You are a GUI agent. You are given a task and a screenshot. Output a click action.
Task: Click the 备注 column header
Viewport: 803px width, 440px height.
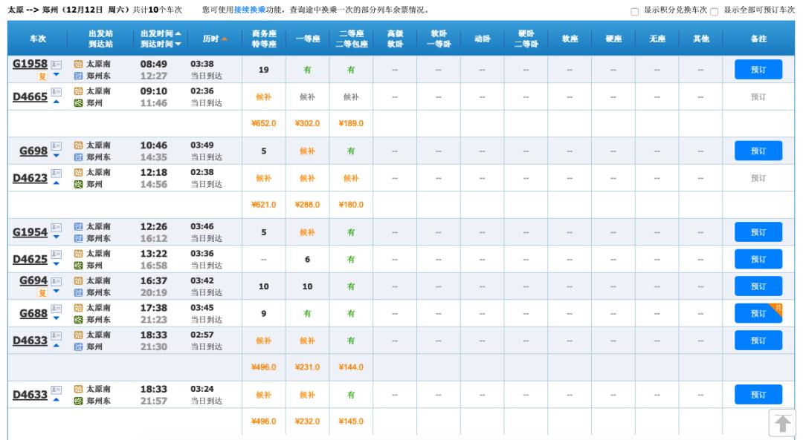(x=758, y=39)
